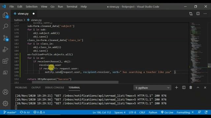Click "sub=form.cleaned_data['subject']" line
Screen dimensions: 211x118
coord(51,26)
